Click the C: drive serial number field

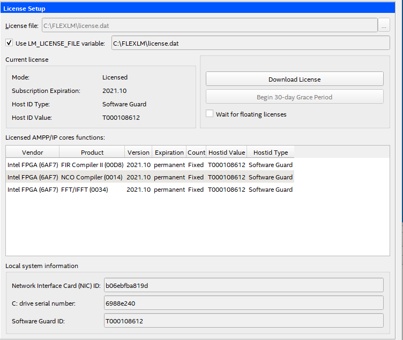pos(243,303)
